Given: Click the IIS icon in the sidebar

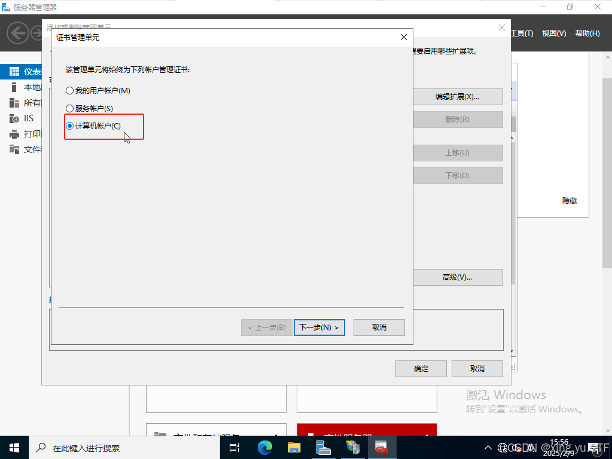Looking at the screenshot, I should coord(14,118).
